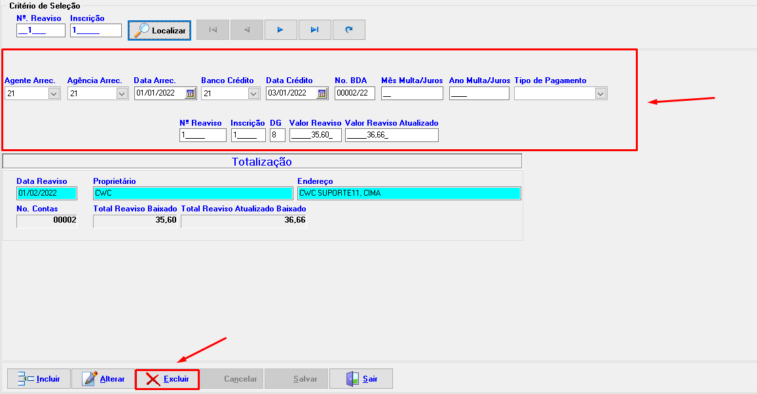This screenshot has height=394, width=757.
Task: Click the No. BDA input field
Action: (354, 94)
